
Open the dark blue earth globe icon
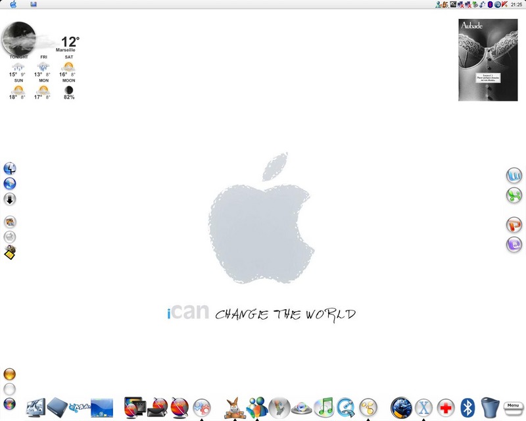tap(401, 408)
